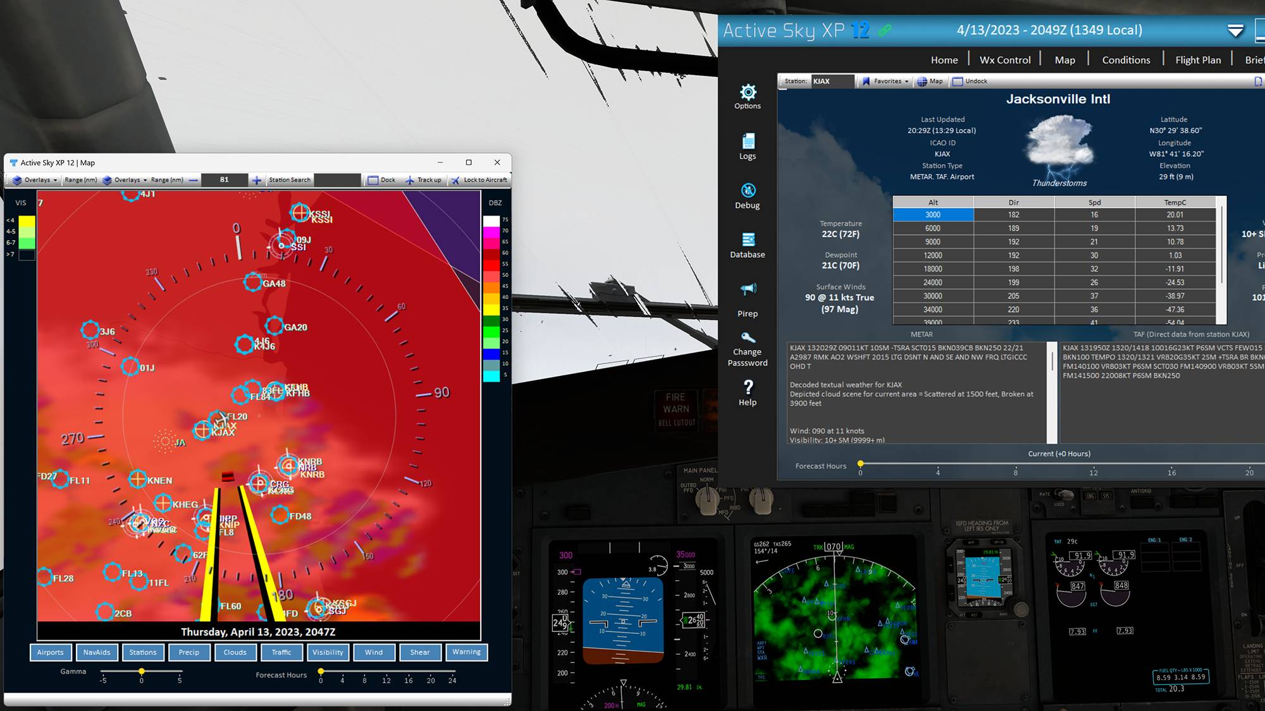
Task: Toggle the Shear overlay on the map
Action: [x=420, y=652]
